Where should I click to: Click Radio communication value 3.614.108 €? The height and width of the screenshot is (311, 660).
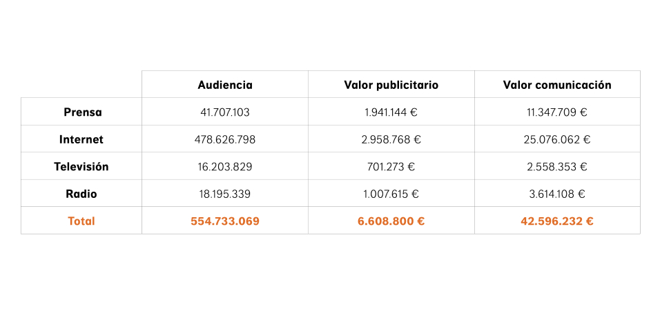click(557, 194)
